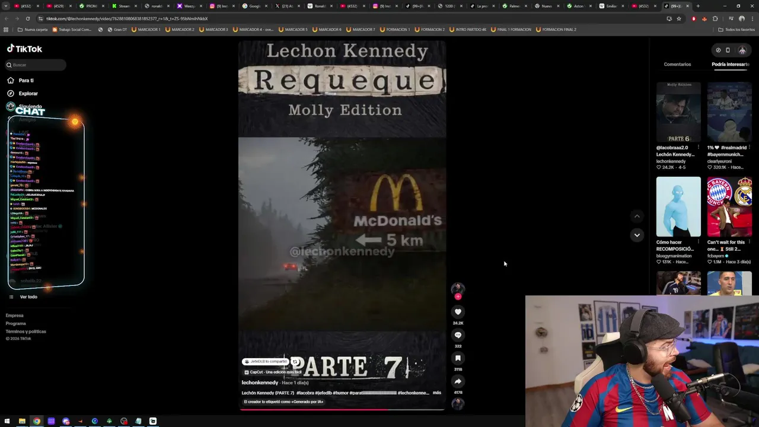Image resolution: width=759 pixels, height=427 pixels.
Task: Open the Empresa footer link
Action: tap(15, 316)
